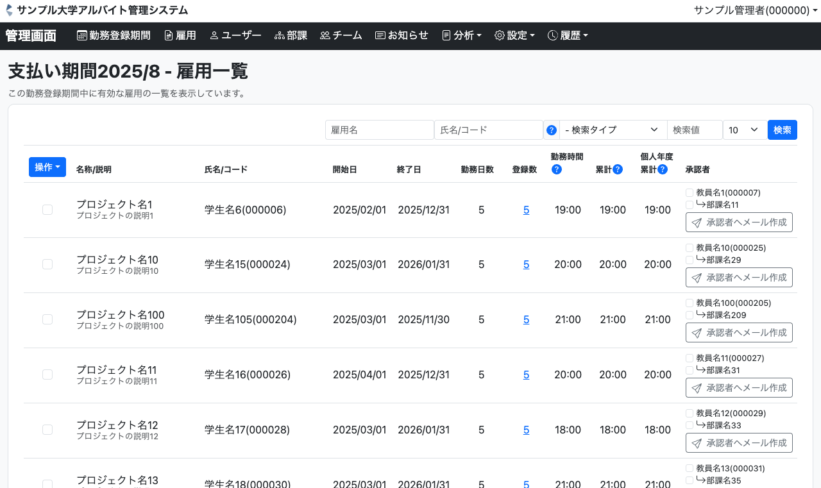821x488 pixels.
Task: Click the 終了日 column header
Action: tap(409, 170)
